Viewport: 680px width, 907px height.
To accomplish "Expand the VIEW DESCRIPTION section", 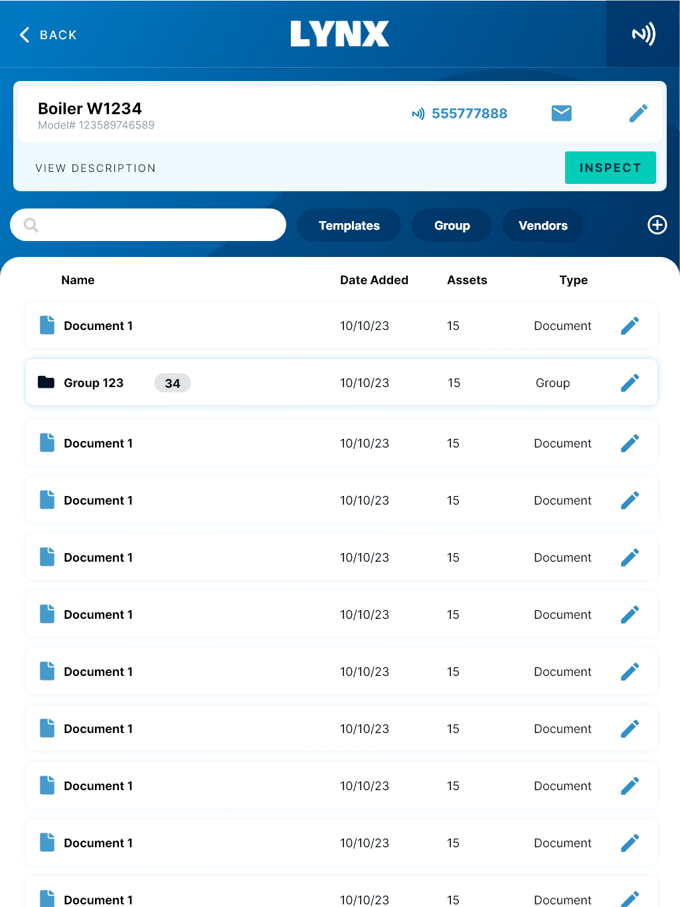I will point(96,169).
